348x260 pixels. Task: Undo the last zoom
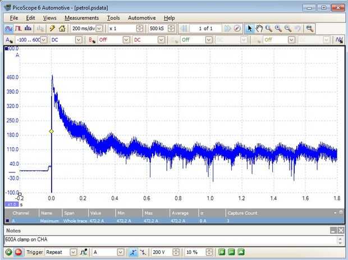pos(297,29)
